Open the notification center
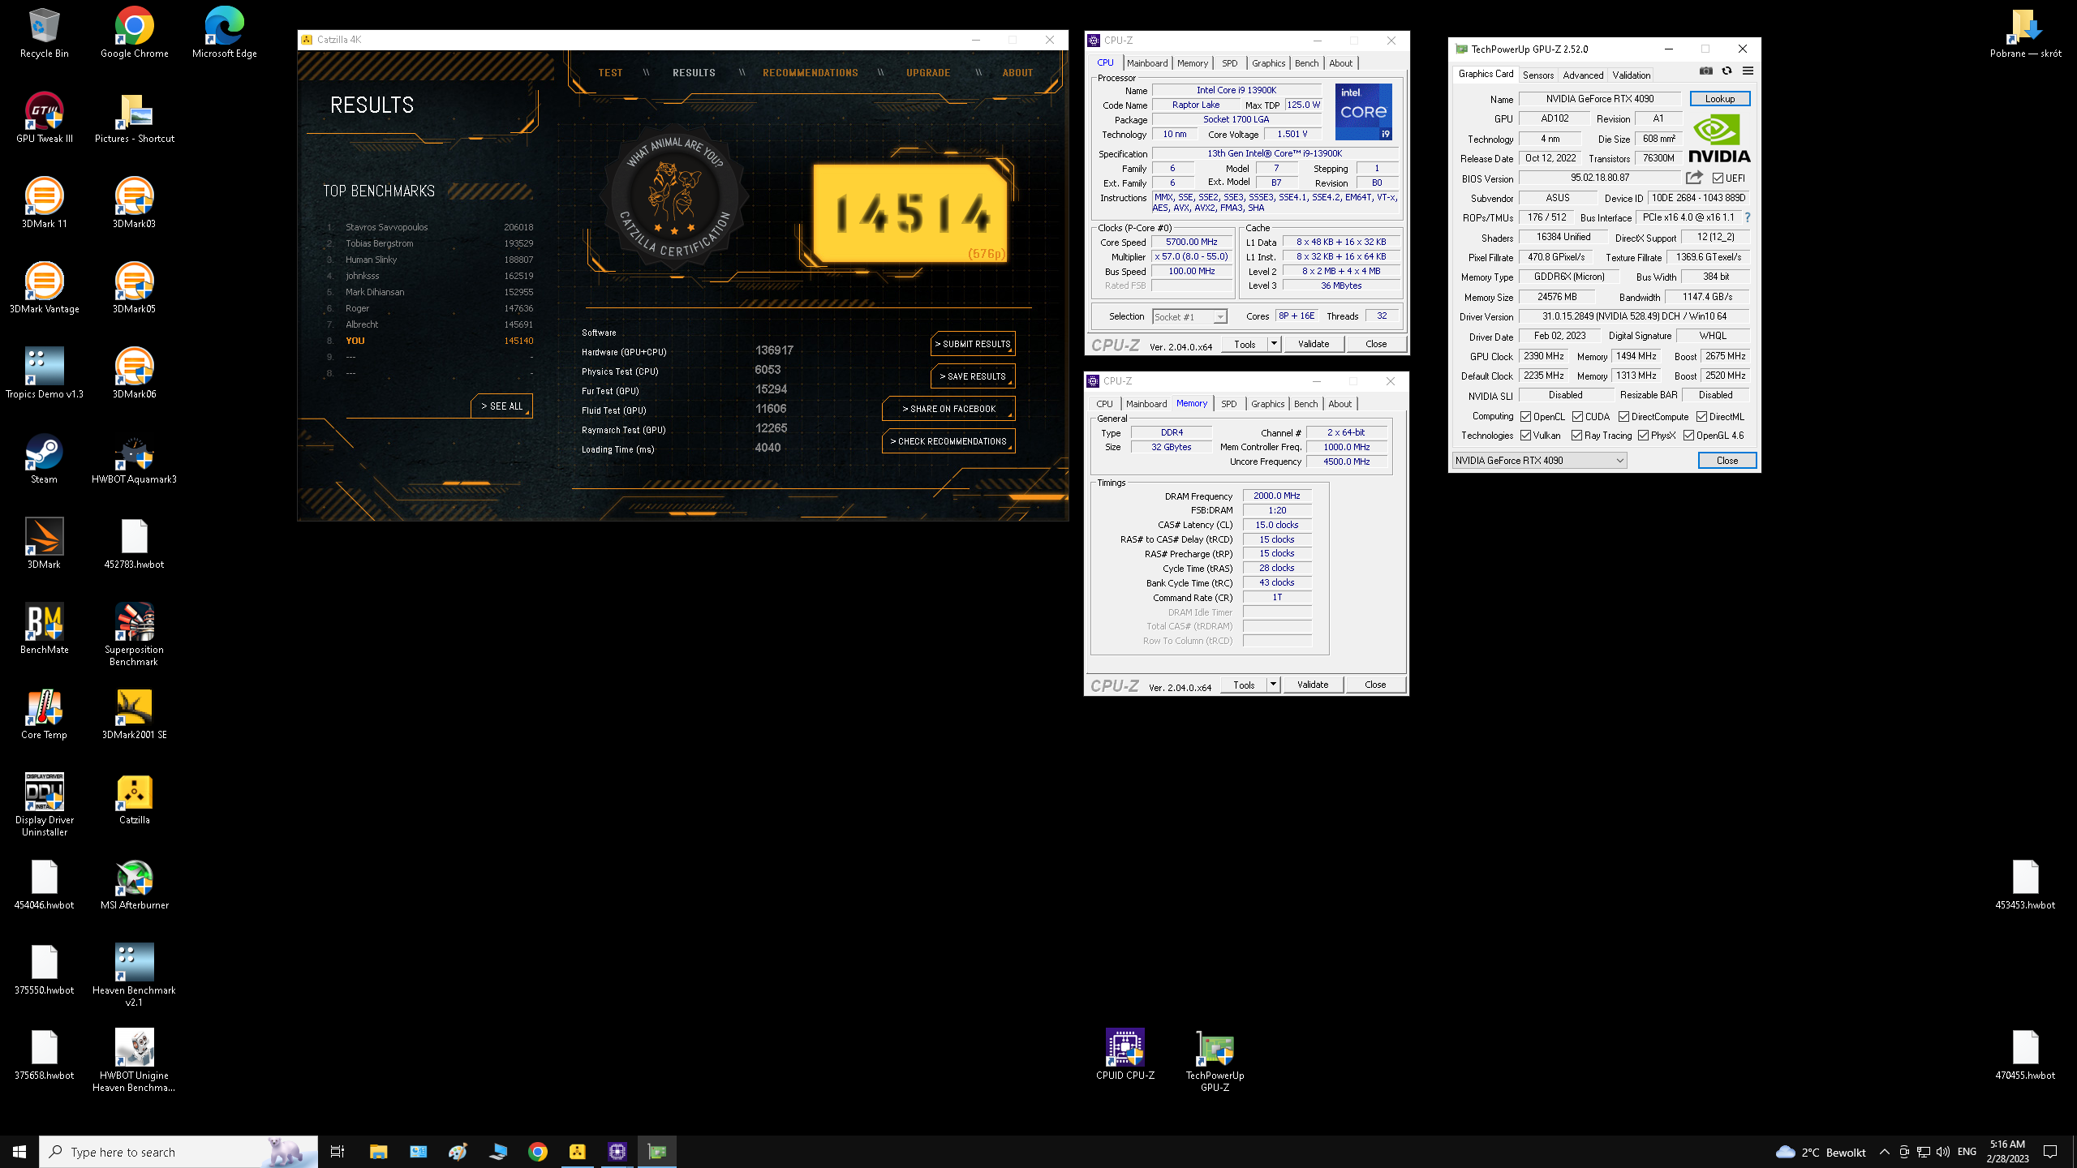The height and width of the screenshot is (1168, 2077). tap(2050, 1152)
